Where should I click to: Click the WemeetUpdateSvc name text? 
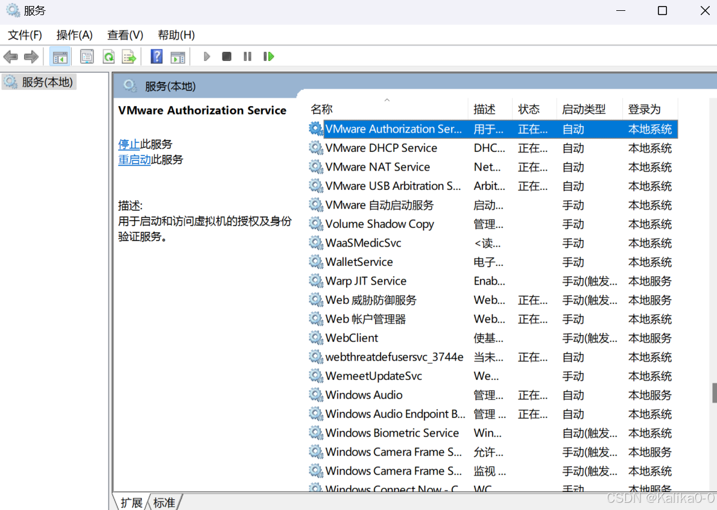(x=374, y=376)
